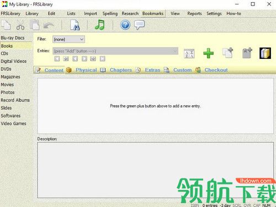Select CDs in the sidebar
The width and height of the screenshot is (276, 207).
(x=4, y=53)
